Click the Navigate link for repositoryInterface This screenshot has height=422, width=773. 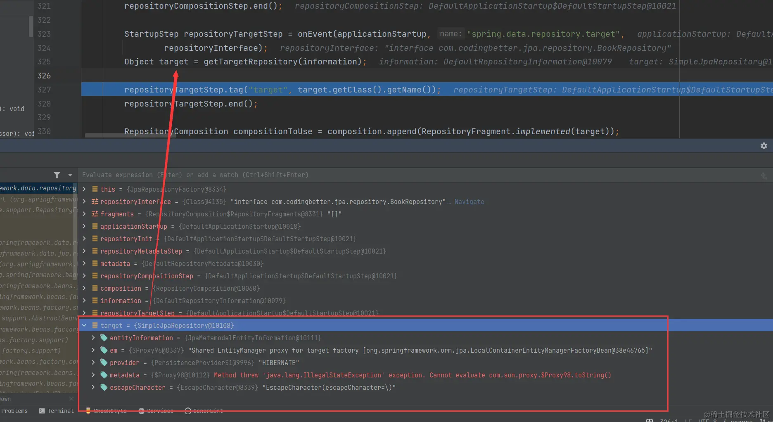(x=469, y=202)
